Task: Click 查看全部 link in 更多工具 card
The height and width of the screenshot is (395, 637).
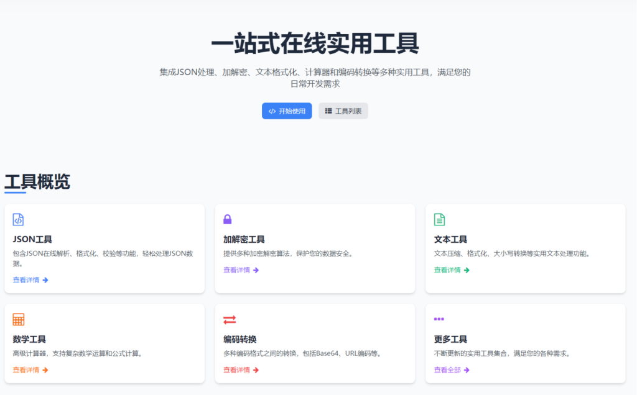Action: tap(447, 370)
